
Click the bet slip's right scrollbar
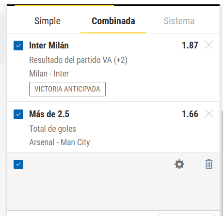click(222, 162)
